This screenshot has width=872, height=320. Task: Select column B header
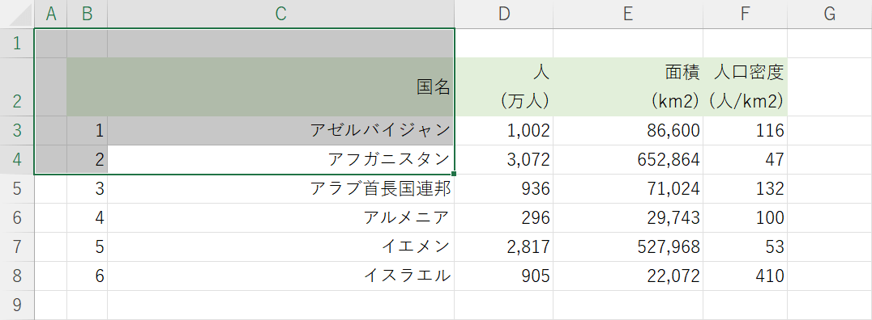tap(87, 14)
